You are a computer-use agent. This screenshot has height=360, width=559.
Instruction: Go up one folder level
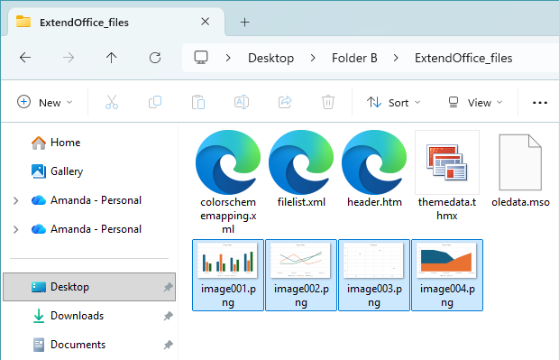111,58
